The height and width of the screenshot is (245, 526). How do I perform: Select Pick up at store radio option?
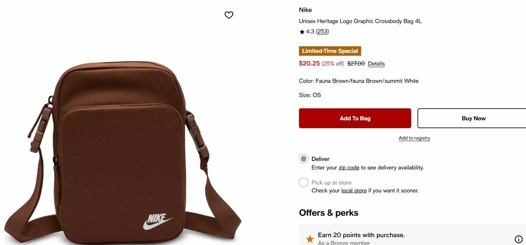tap(304, 182)
